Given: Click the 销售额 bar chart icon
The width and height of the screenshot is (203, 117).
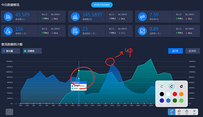Looking at the screenshot, I should click(x=75, y=16).
